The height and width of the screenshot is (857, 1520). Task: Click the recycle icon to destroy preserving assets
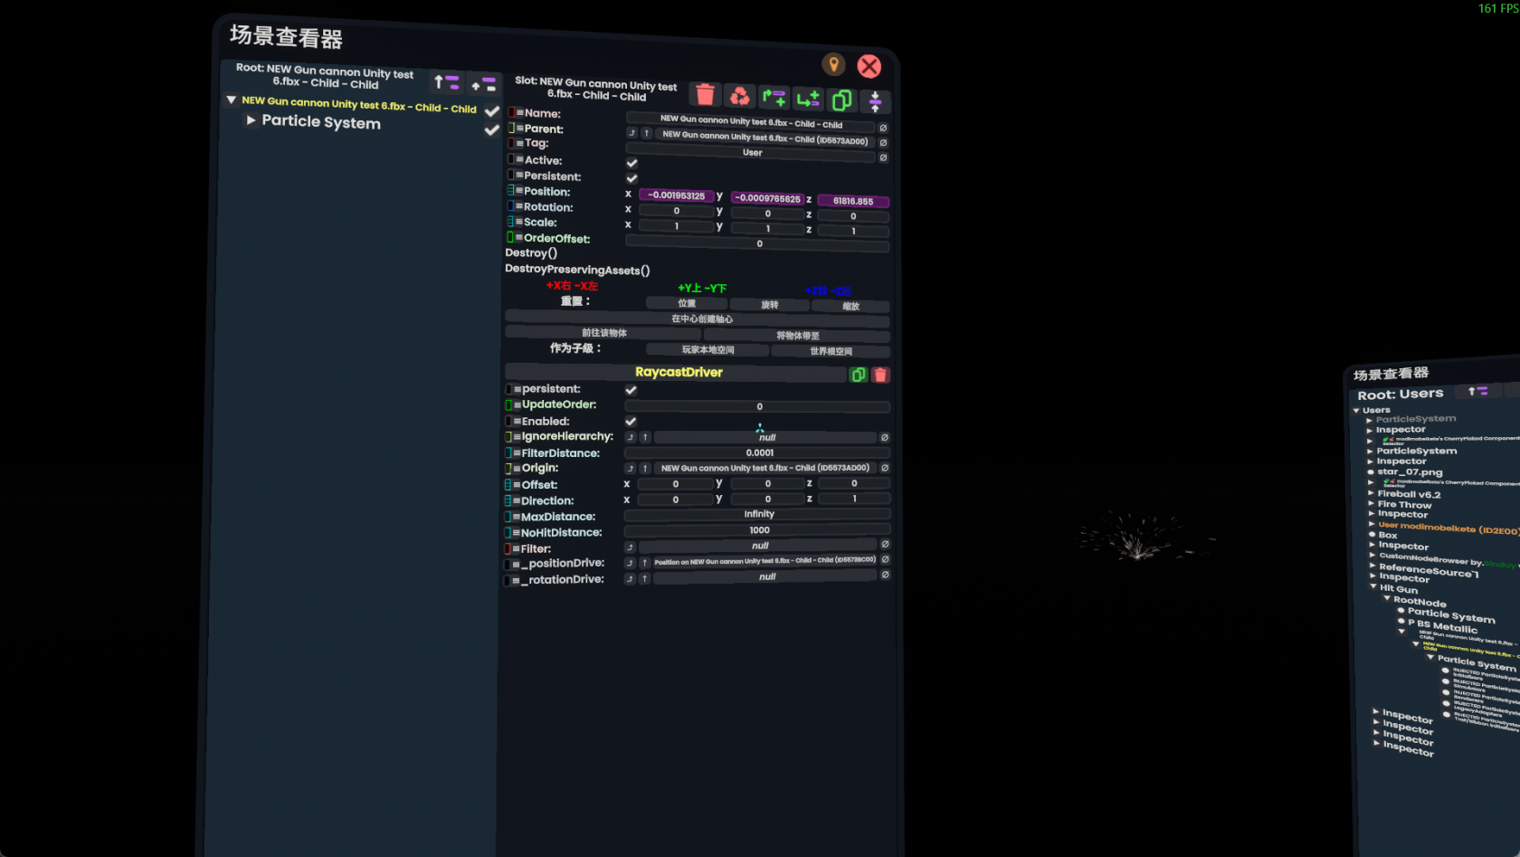(x=739, y=96)
